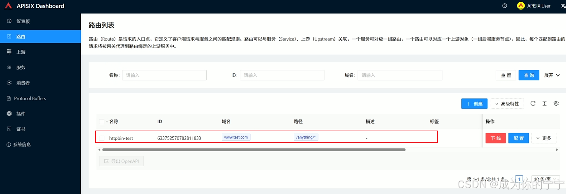Click the 导出 OpenAPI button

tap(121, 162)
